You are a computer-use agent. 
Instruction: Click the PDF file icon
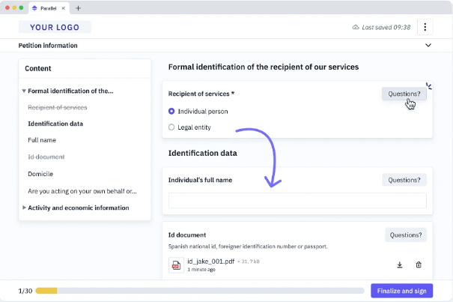coord(177,265)
